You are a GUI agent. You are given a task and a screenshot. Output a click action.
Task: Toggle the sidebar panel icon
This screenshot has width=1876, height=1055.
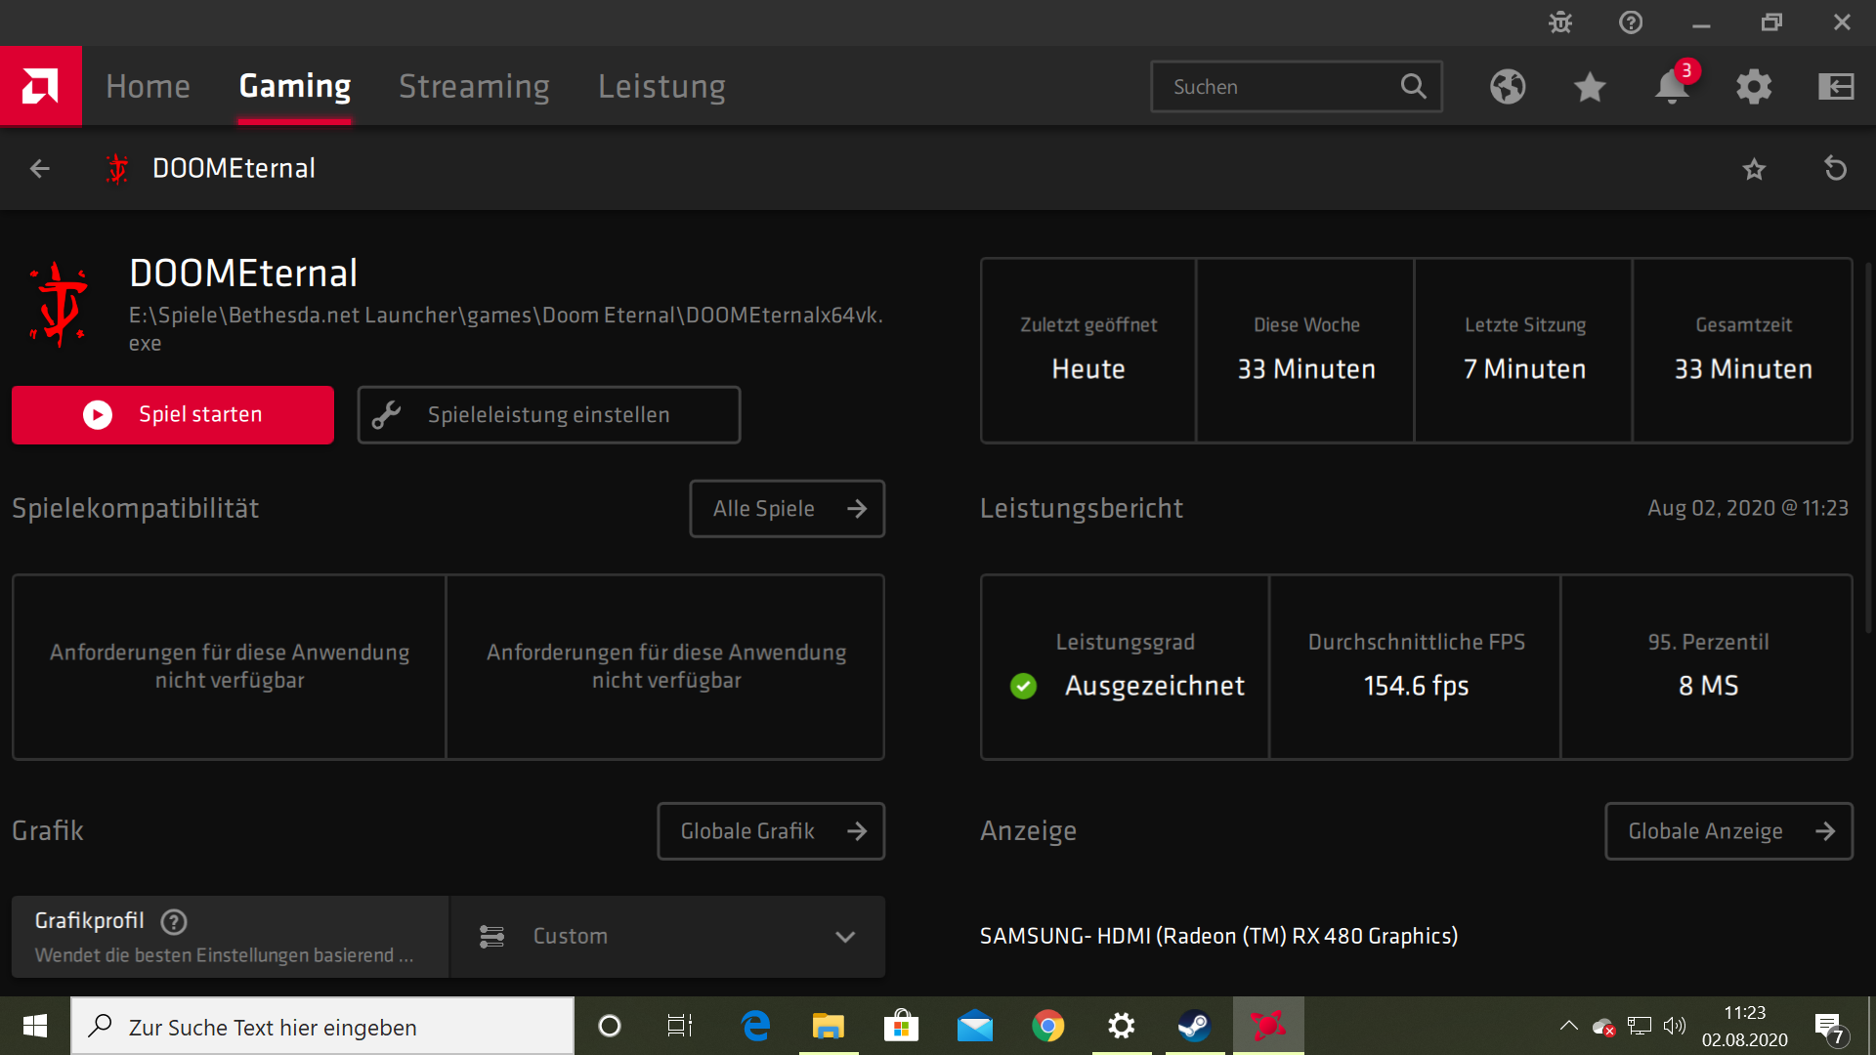click(1836, 87)
